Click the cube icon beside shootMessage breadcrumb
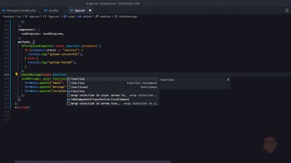Viewport: 291px width, 163px height. tap(116, 16)
